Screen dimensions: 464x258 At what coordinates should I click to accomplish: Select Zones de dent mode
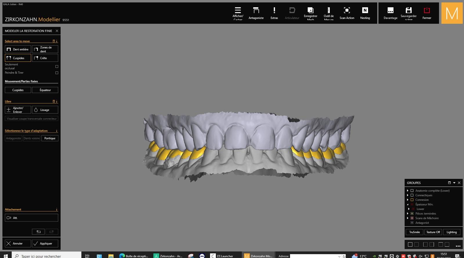point(45,49)
